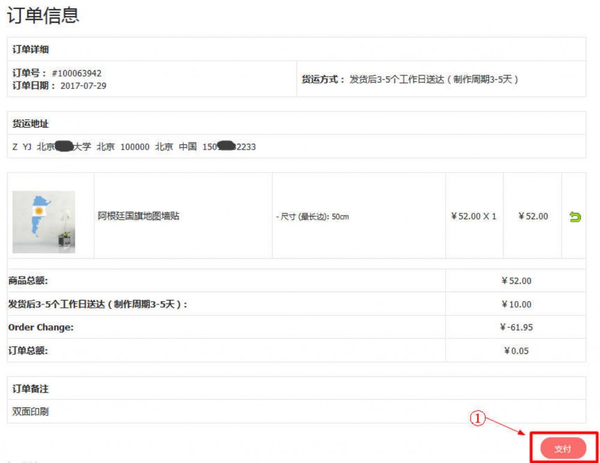This screenshot has width=600, height=463.
Task: Click the 商品总额 label
Action: point(28,280)
